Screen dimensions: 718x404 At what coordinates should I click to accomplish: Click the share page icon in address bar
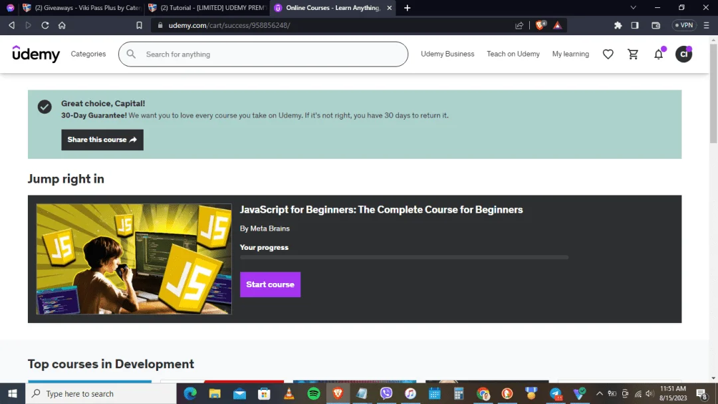519,25
